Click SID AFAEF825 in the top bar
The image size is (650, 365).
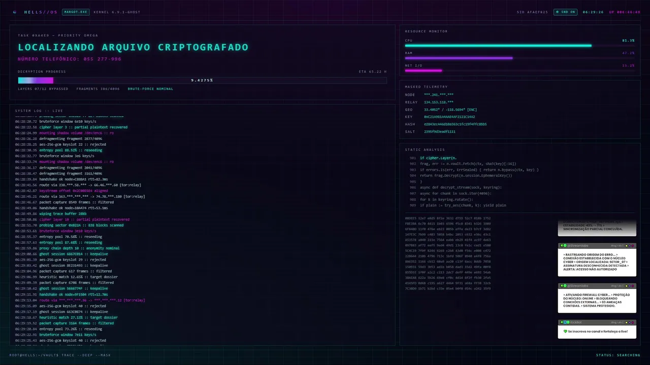click(x=532, y=12)
